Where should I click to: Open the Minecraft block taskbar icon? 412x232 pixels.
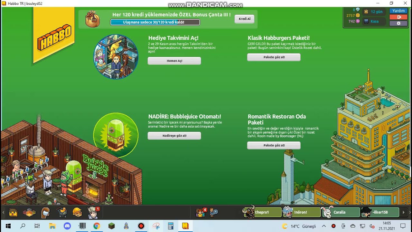[x=111, y=226]
